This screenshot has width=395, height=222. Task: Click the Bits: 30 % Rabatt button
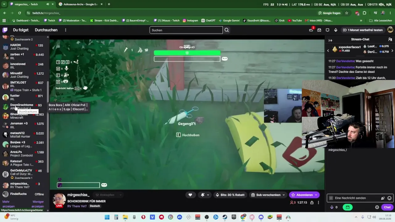[x=230, y=195]
